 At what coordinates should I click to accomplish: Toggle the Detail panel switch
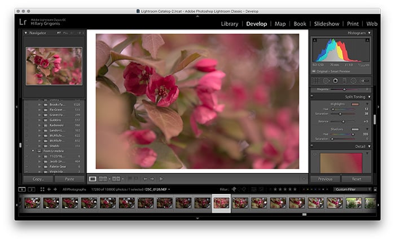[x=312, y=145]
